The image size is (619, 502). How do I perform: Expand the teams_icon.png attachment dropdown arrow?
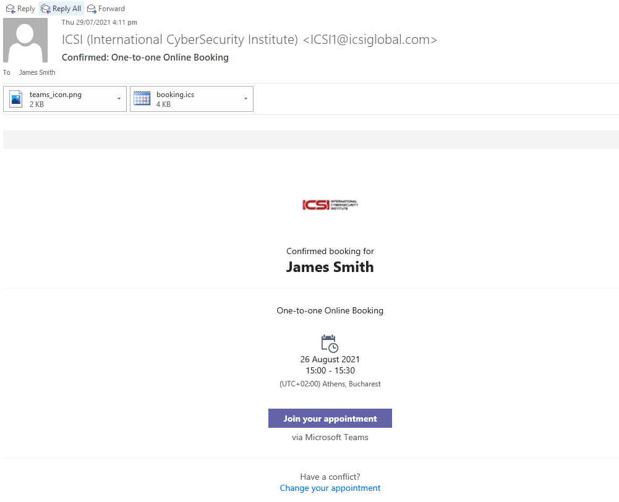click(x=119, y=99)
